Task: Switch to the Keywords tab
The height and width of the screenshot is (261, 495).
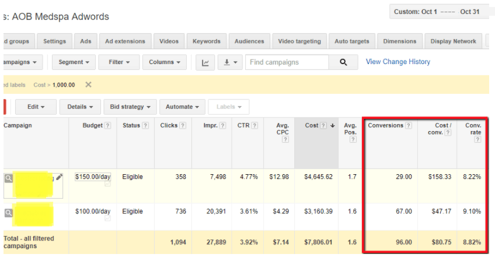Action: point(207,41)
